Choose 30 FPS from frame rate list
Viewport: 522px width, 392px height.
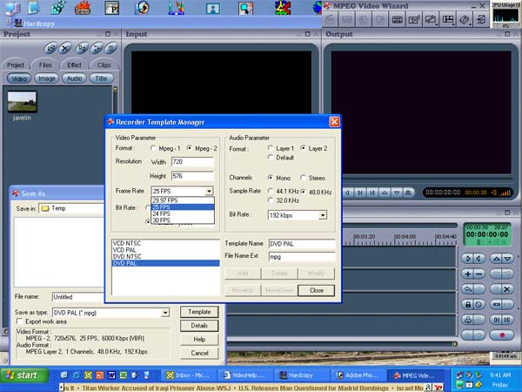pyautogui.click(x=183, y=220)
